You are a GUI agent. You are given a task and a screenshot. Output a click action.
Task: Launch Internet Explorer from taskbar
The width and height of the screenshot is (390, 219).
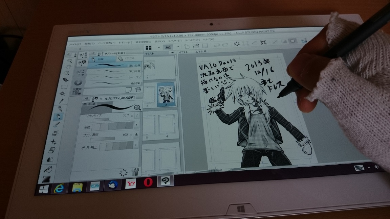click(x=59, y=188)
